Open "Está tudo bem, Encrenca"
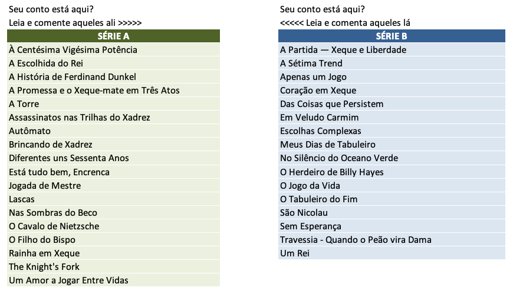 [x=59, y=172]
